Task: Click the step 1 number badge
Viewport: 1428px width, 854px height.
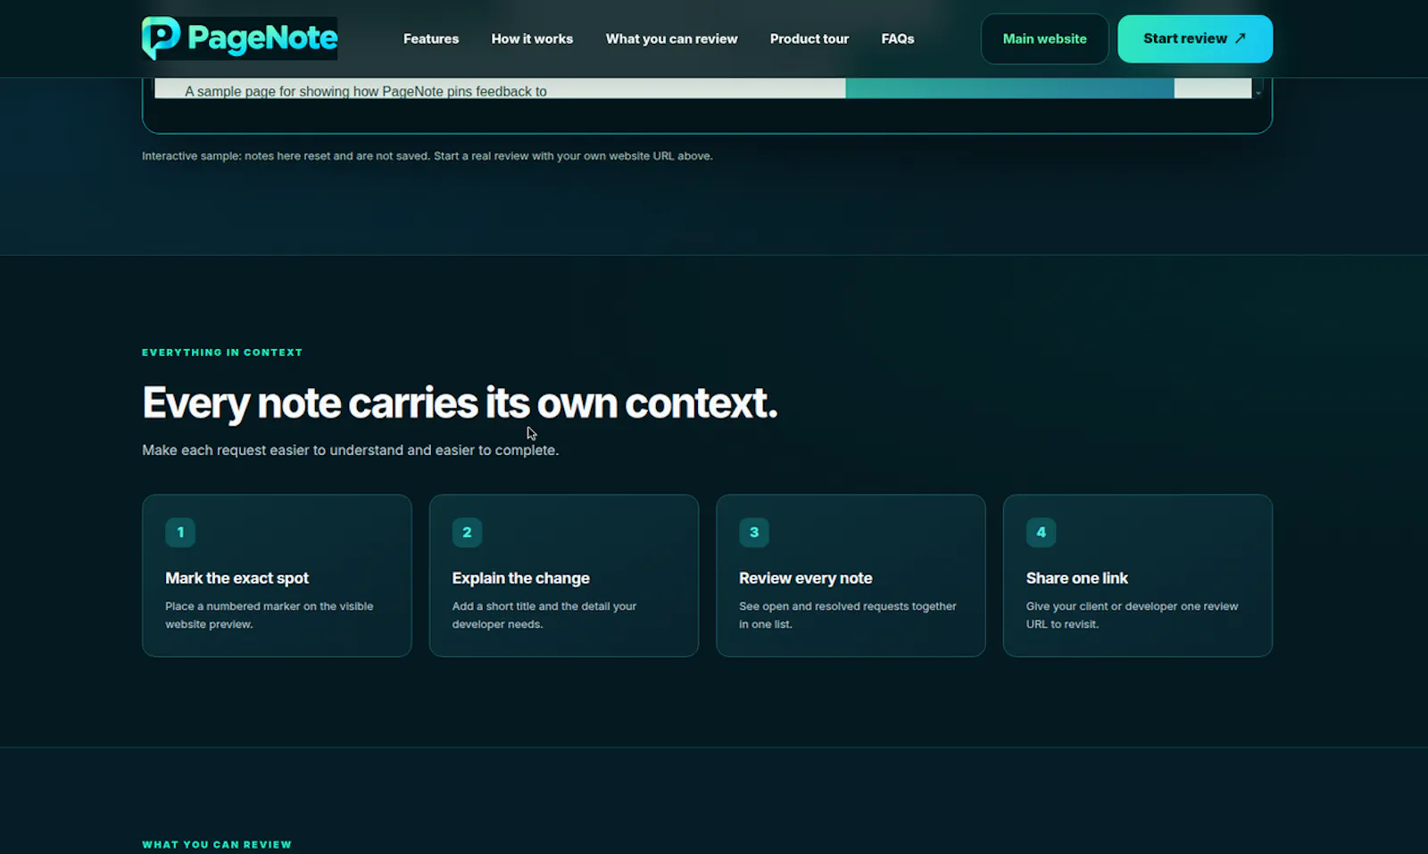Action: point(180,533)
